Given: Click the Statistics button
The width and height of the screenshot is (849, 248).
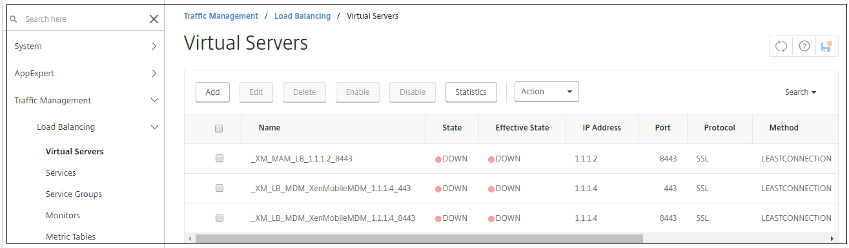Looking at the screenshot, I should [471, 92].
